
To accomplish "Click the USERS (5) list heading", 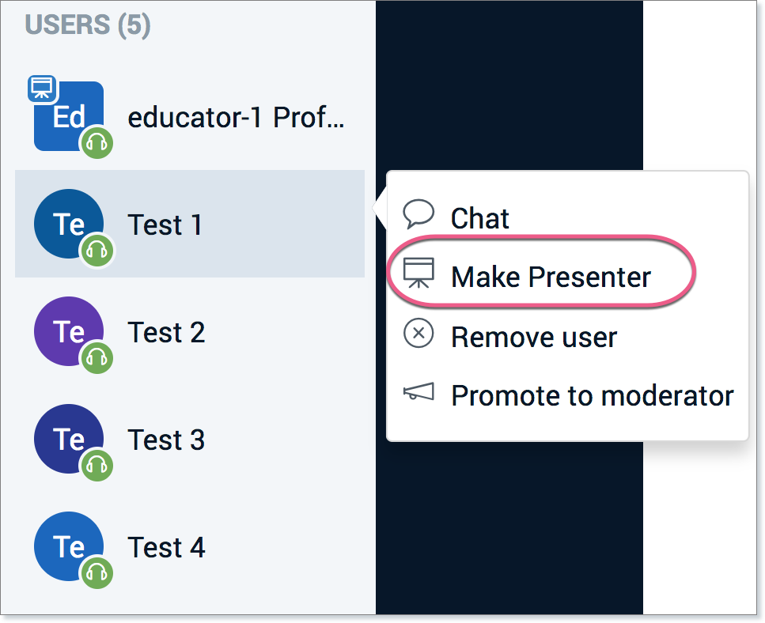I will click(x=87, y=25).
